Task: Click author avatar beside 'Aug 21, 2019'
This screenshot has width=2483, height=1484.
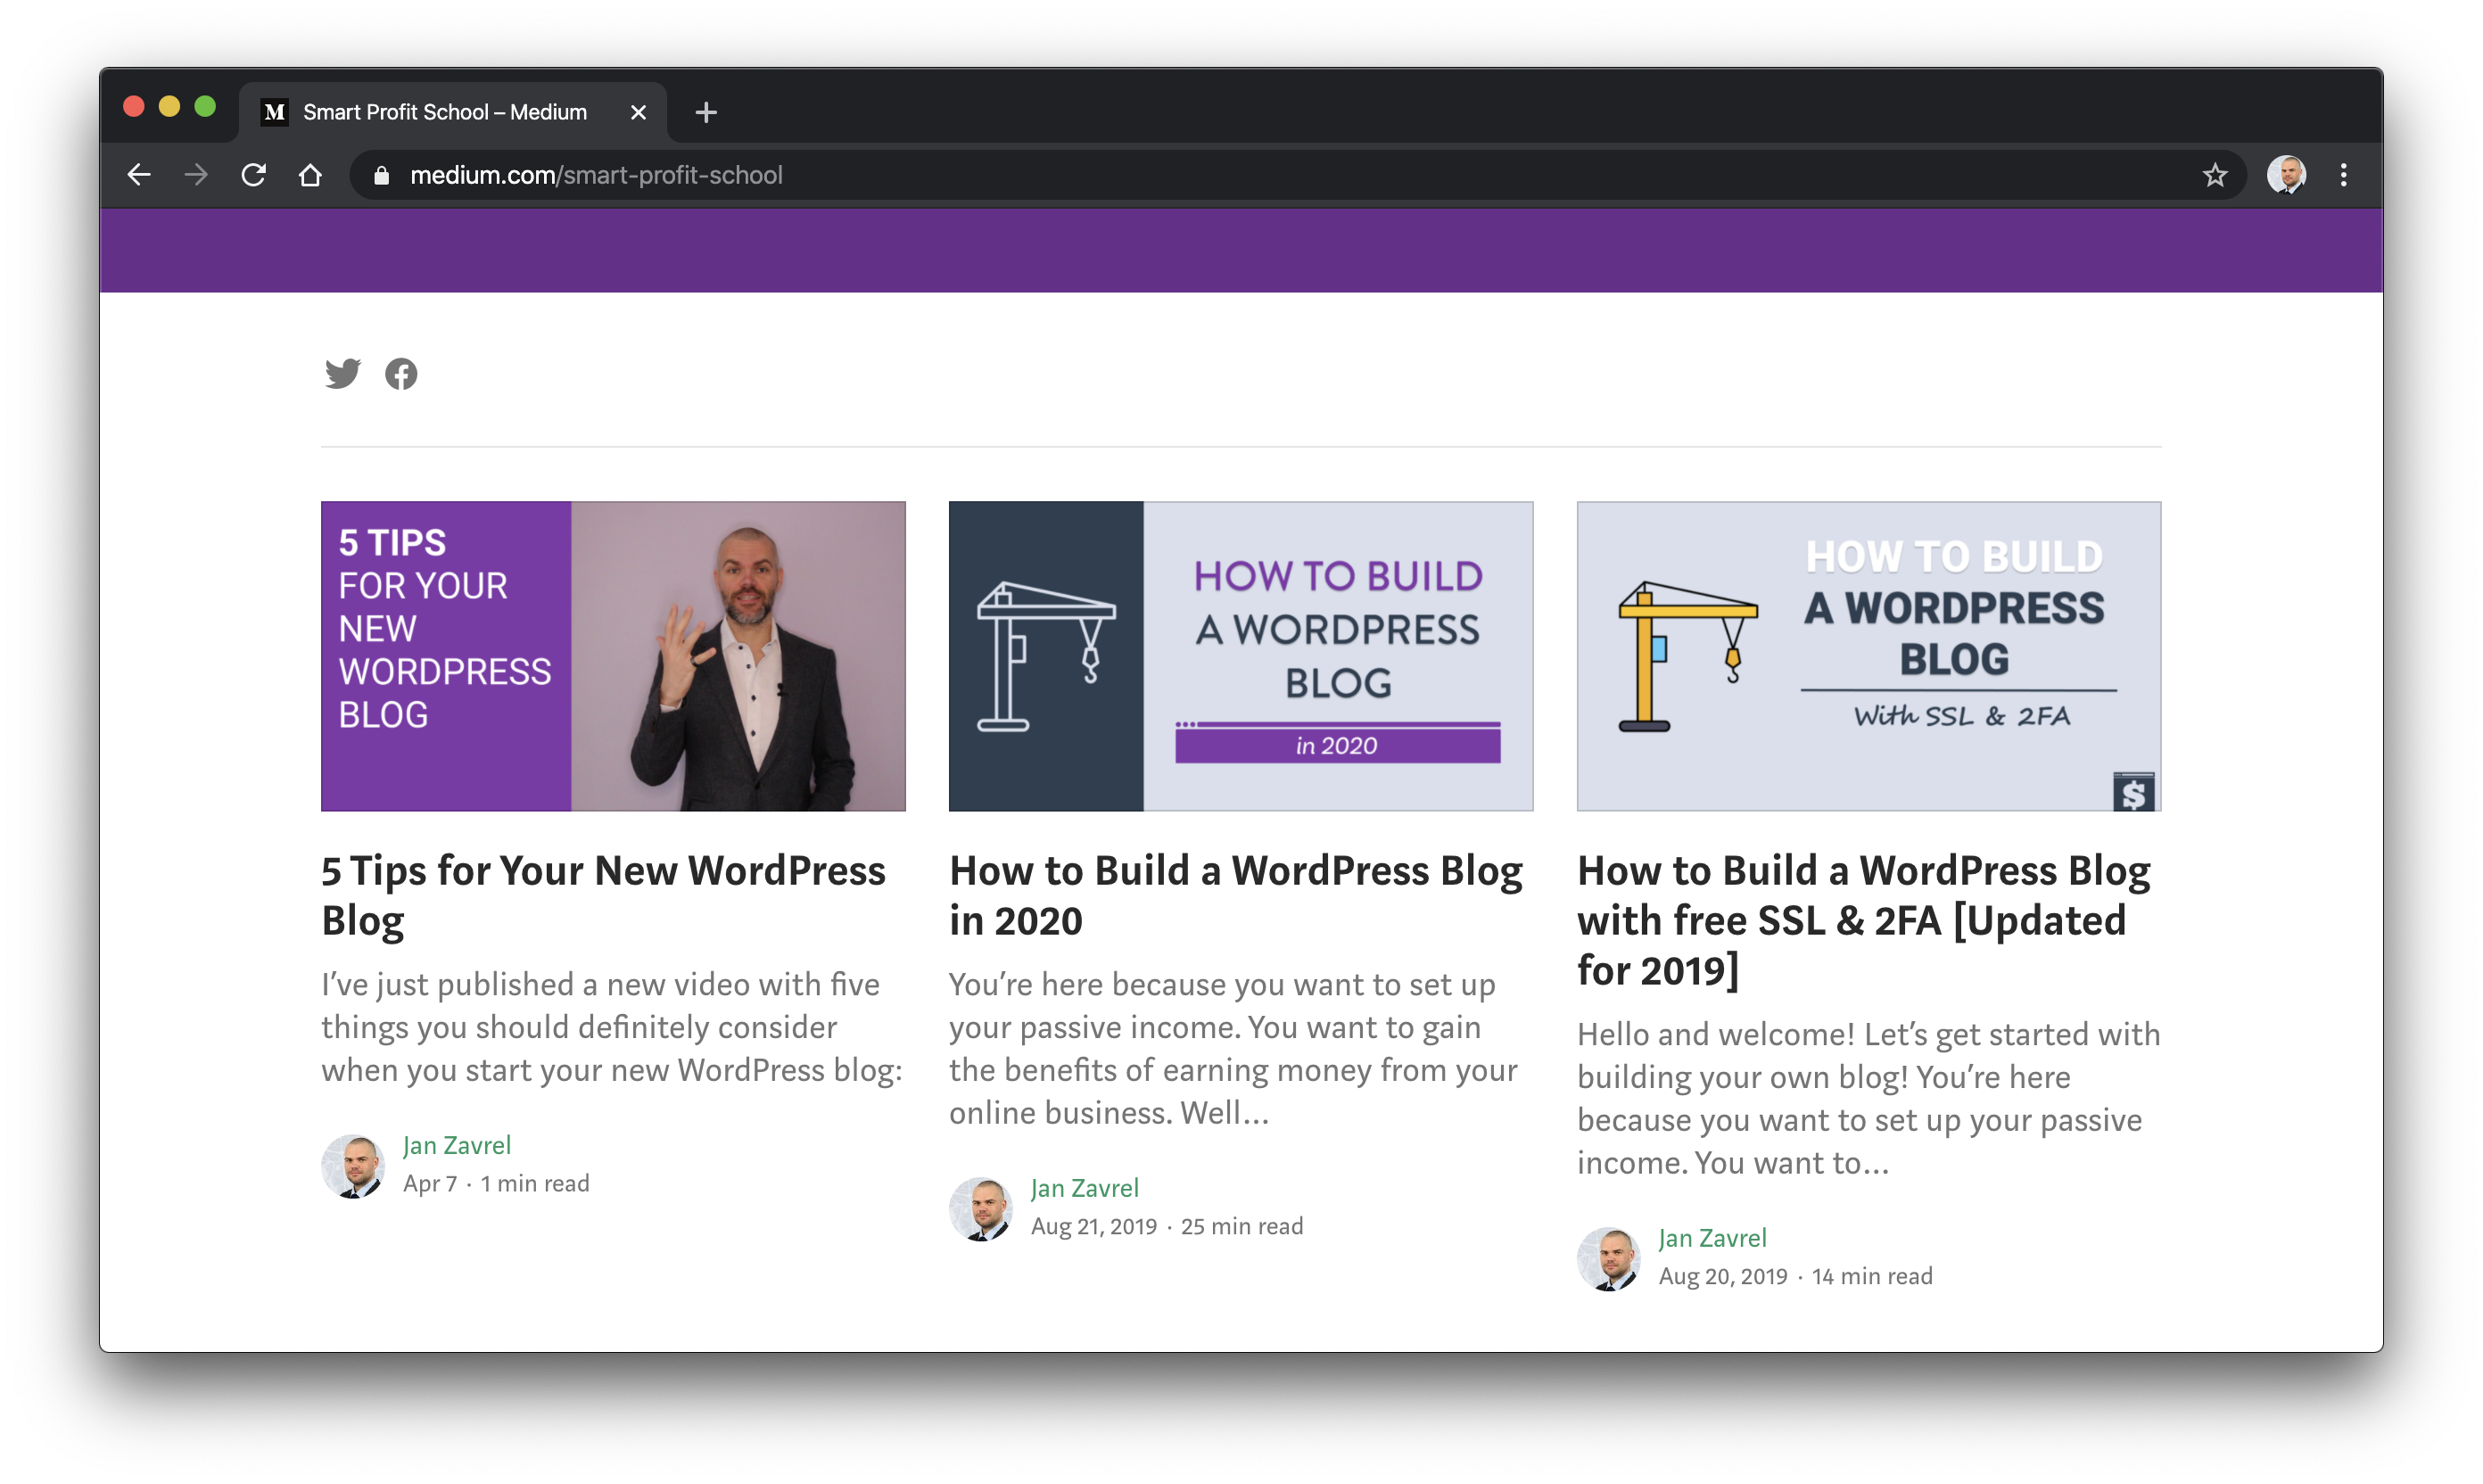Action: click(x=981, y=1209)
